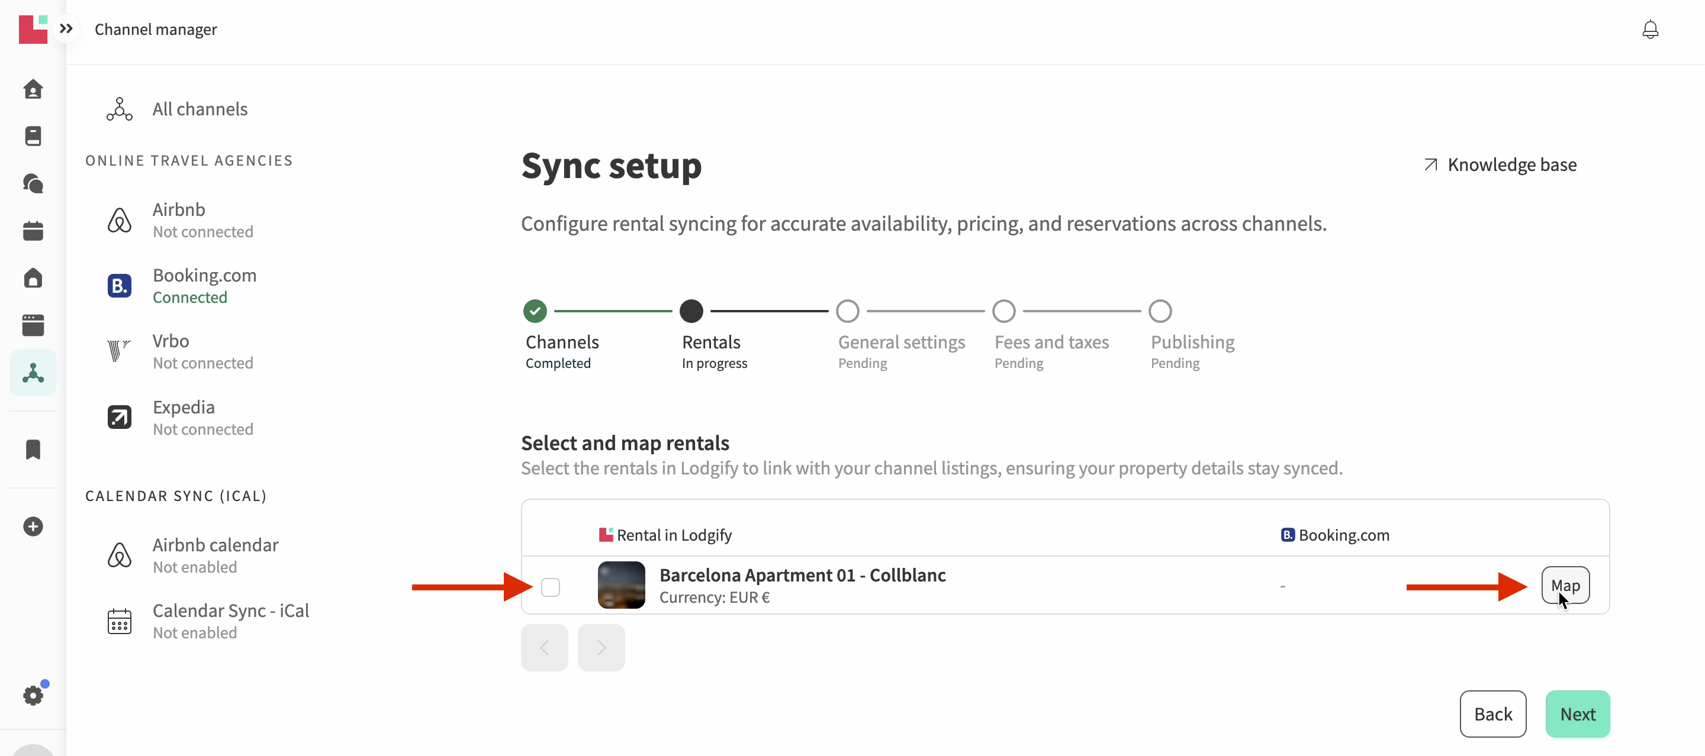Open the bookmark icon in sidebar
Screen dimensions: 1705x756
[x=33, y=450]
